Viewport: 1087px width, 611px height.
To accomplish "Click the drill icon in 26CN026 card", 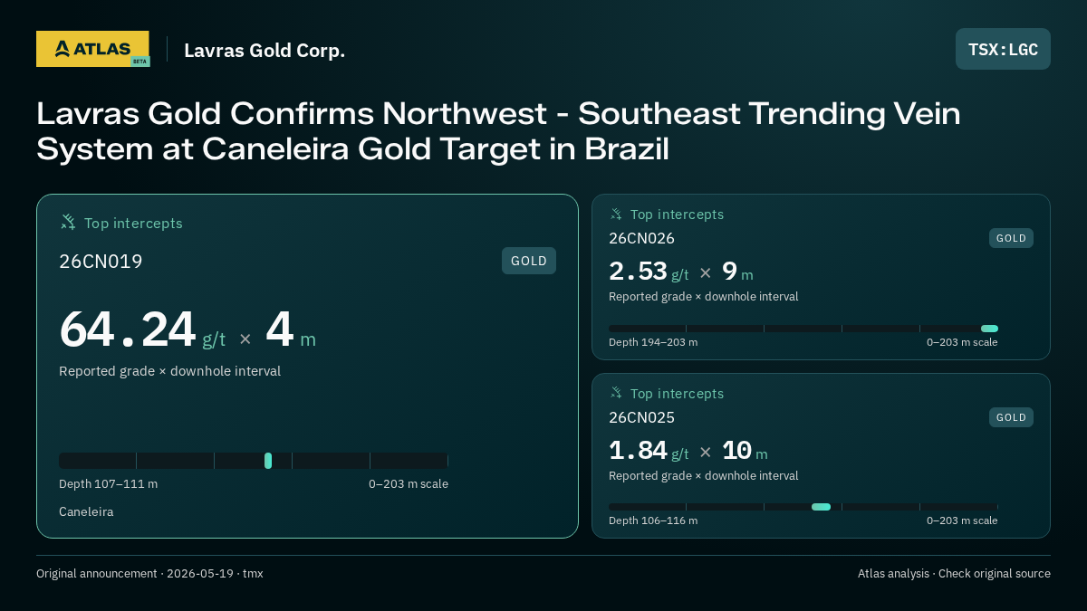I will (x=616, y=214).
